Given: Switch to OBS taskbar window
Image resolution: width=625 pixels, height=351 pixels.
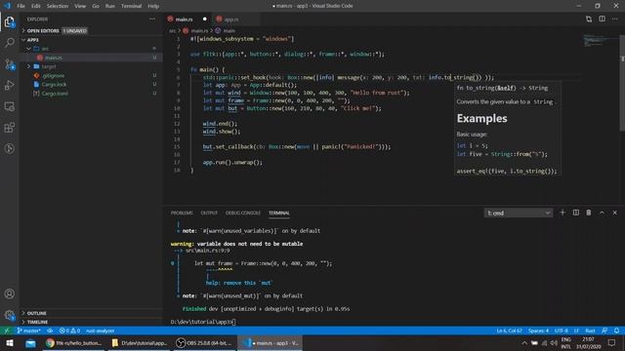Looking at the screenshot, I should tap(204, 343).
